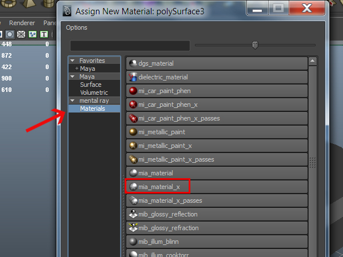Assign the mi_car_paint_phen shader

coord(217,91)
